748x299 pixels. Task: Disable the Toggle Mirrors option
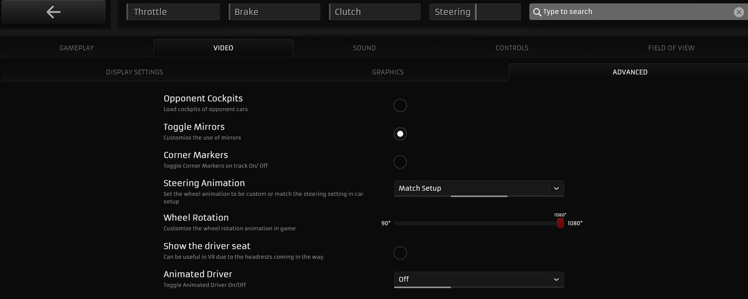pyautogui.click(x=400, y=134)
